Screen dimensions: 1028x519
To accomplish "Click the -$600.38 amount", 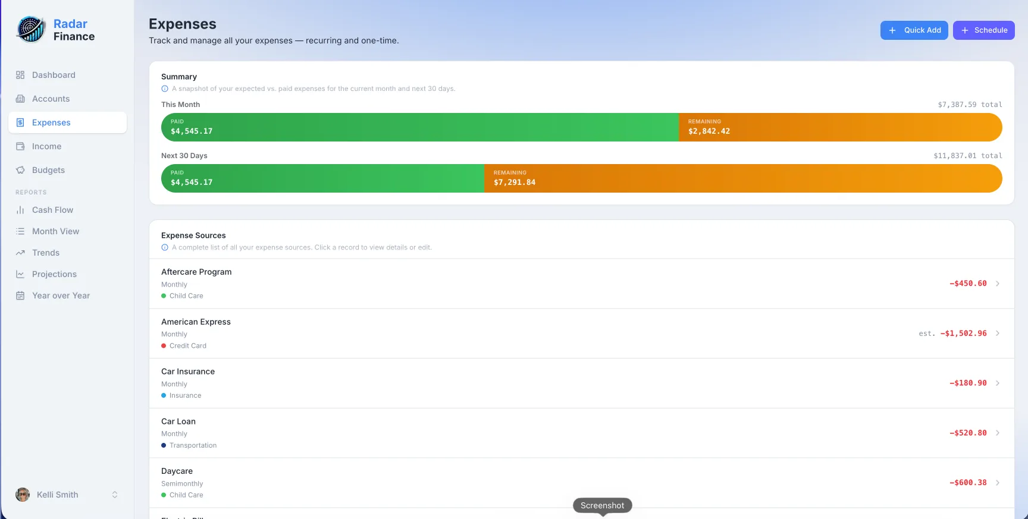I will (x=968, y=483).
